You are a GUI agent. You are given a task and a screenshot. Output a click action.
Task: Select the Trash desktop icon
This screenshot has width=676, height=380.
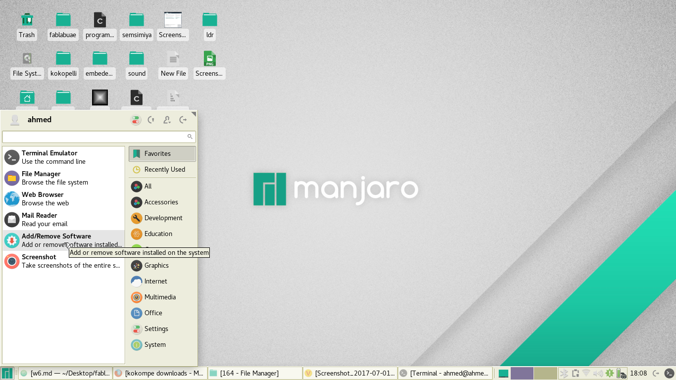[27, 26]
